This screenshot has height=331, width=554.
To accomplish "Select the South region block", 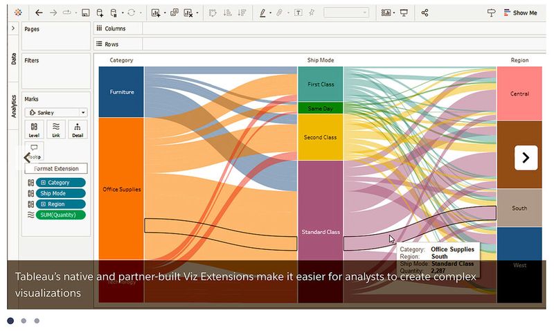I will 519,208.
